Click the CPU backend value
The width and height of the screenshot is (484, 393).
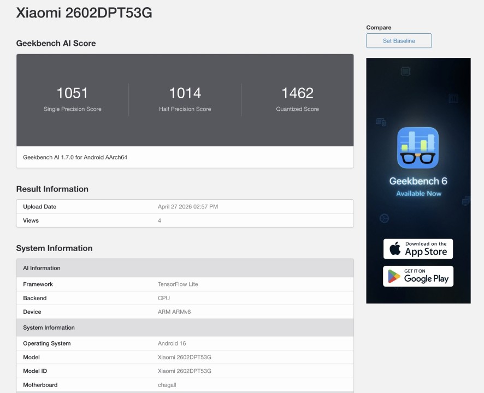coord(164,298)
